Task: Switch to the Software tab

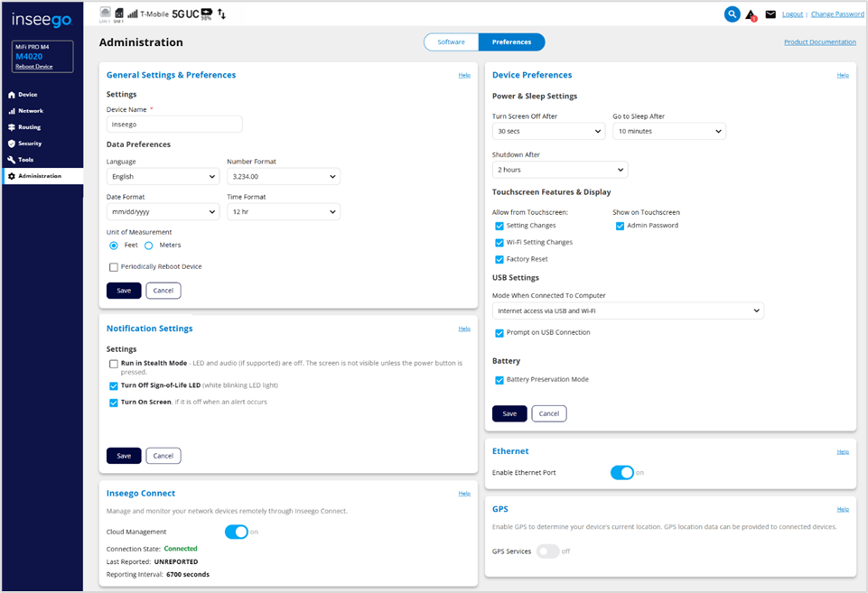Action: (x=452, y=42)
